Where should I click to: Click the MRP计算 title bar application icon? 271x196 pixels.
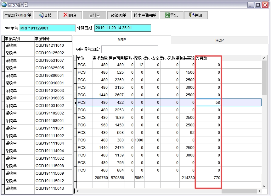(4, 4)
